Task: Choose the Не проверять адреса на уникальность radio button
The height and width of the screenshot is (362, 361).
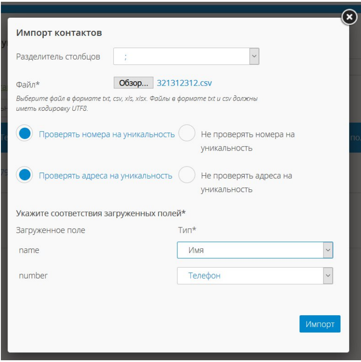Action: pyautogui.click(x=187, y=175)
